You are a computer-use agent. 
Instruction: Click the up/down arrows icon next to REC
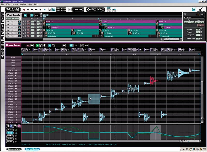tap(32, 45)
